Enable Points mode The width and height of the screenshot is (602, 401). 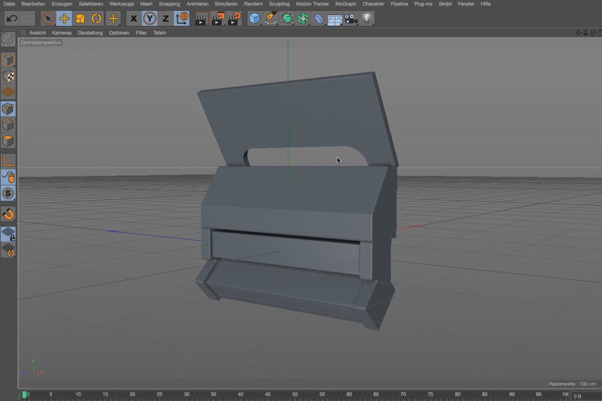pyautogui.click(x=8, y=109)
